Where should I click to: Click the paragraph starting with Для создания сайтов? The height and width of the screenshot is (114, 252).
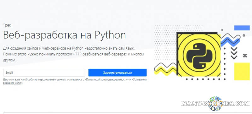73,54
